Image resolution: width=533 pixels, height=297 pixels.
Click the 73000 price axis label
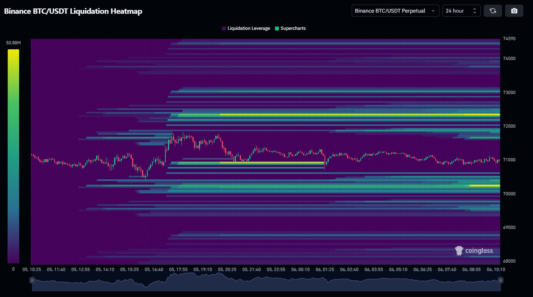(509, 93)
